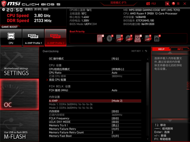Click the CPU Speed 3.80 GHz readout
The image size is (190, 142).
coord(28,16)
